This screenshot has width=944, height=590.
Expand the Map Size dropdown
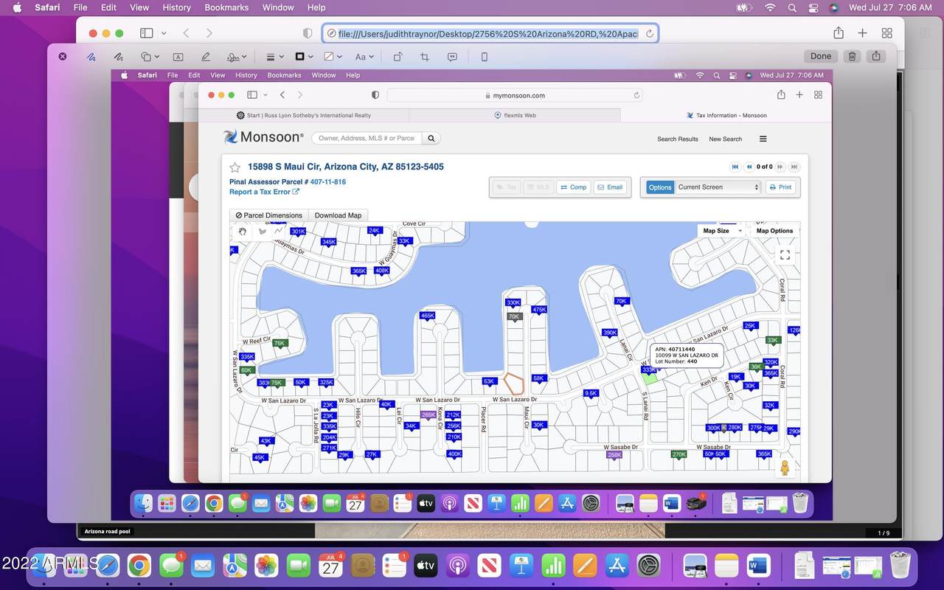click(x=722, y=231)
